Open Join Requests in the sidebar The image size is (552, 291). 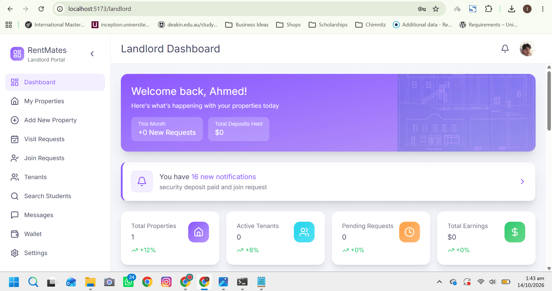point(55,158)
